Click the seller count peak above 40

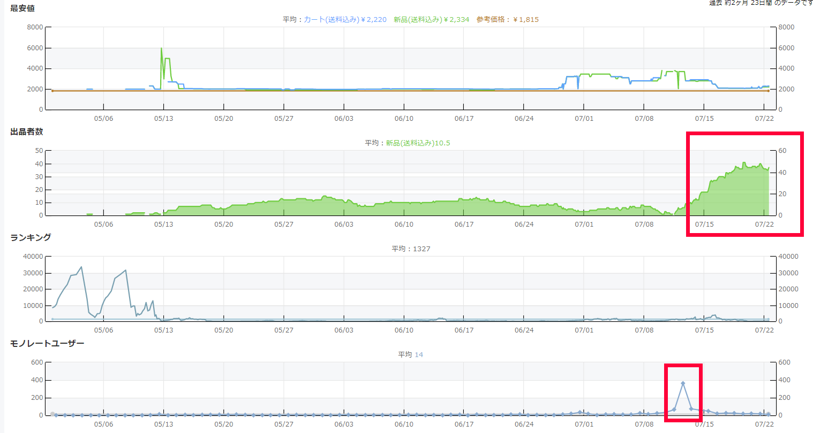pyautogui.click(x=744, y=163)
